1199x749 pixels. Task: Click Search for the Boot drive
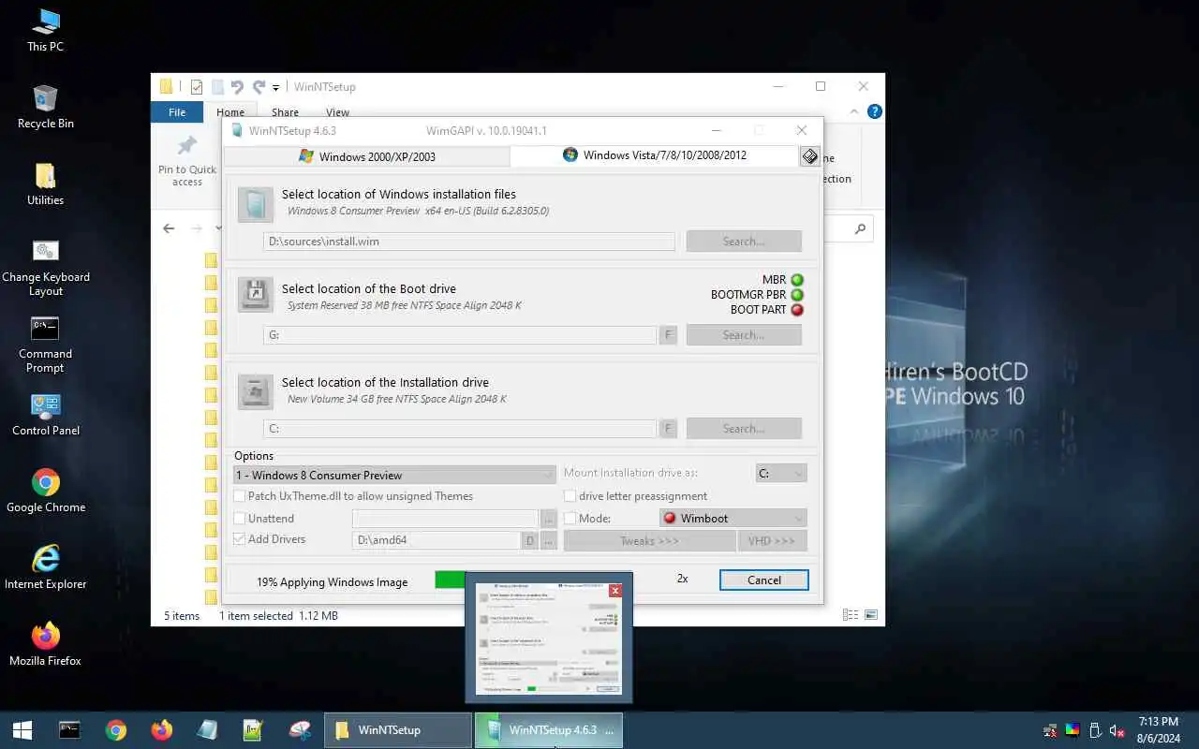[744, 335]
